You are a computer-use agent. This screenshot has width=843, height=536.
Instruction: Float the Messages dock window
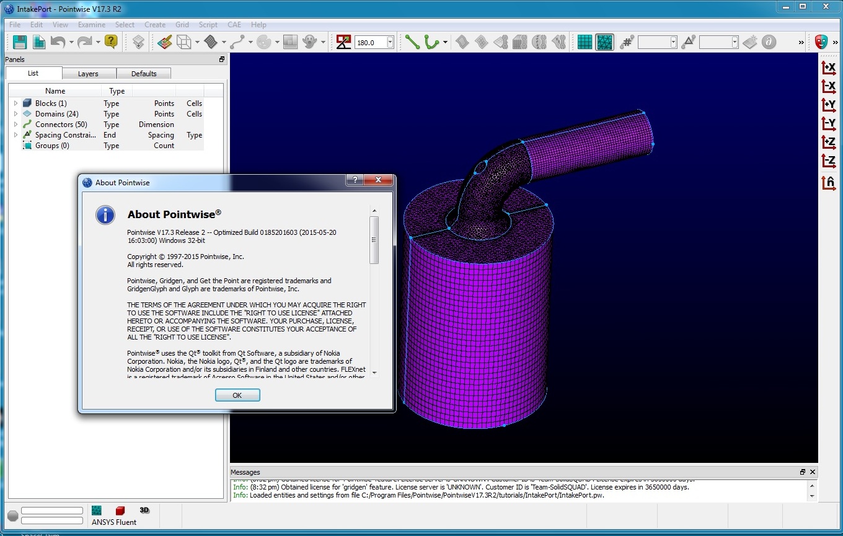coord(803,472)
